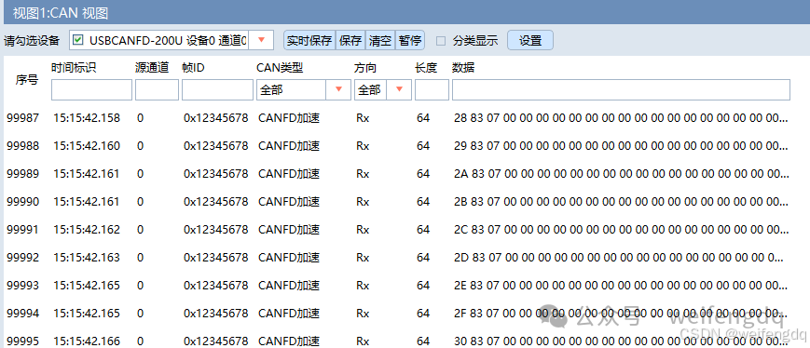810x348 pixels.
Task: Click data cell starting with 29 83 07
Action: coord(622,146)
